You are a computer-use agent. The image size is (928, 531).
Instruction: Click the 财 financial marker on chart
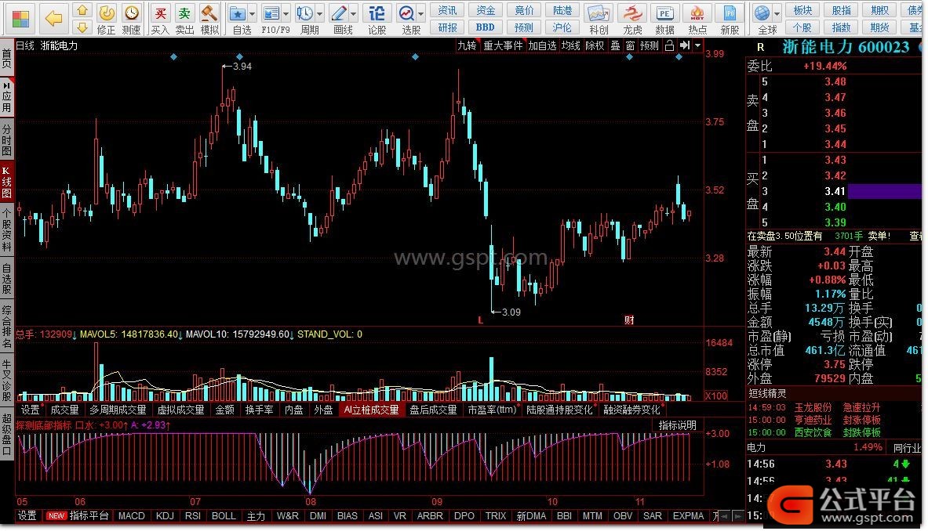point(629,320)
